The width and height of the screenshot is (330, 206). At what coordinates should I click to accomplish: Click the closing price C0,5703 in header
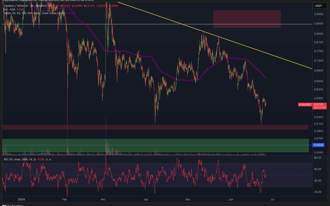point(89,6)
